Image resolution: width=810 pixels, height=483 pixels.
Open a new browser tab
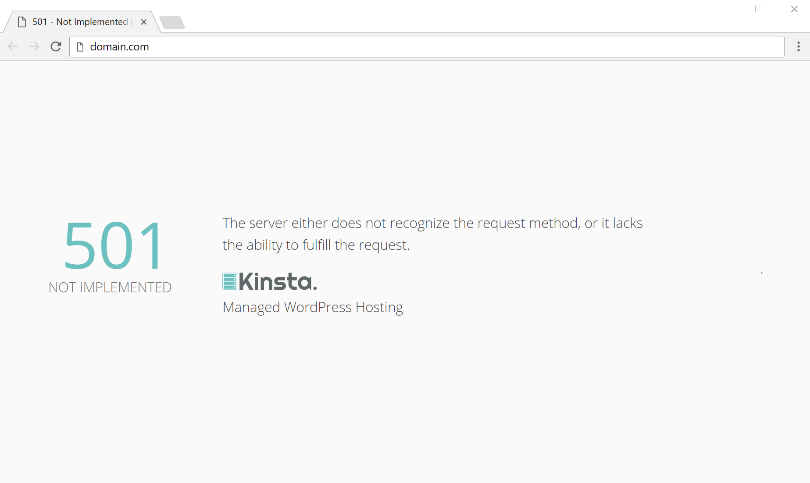click(x=172, y=22)
